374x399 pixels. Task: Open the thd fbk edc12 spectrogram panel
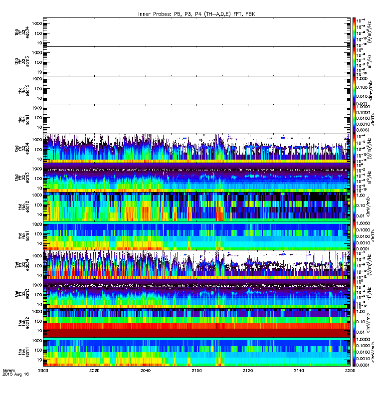pyautogui.click(x=196, y=206)
